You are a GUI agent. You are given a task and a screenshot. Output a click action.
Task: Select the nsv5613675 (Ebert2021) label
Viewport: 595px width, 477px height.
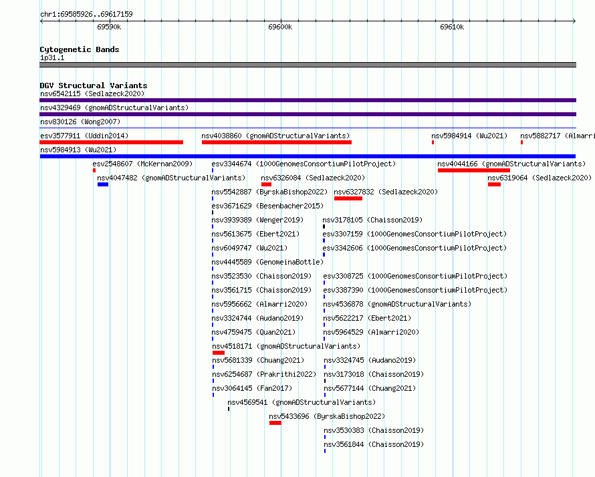point(255,234)
